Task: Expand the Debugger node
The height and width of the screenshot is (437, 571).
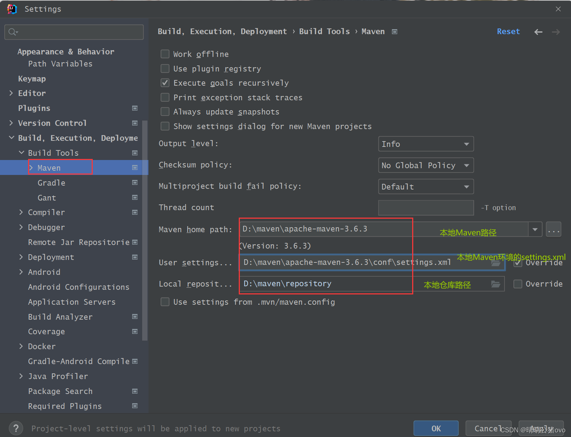Action: pyautogui.click(x=21, y=227)
